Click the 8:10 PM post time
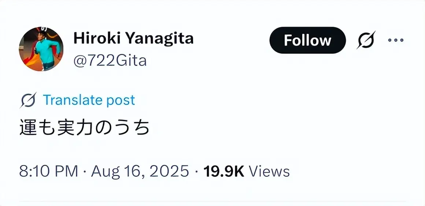This screenshot has width=425, height=206. tap(48, 171)
